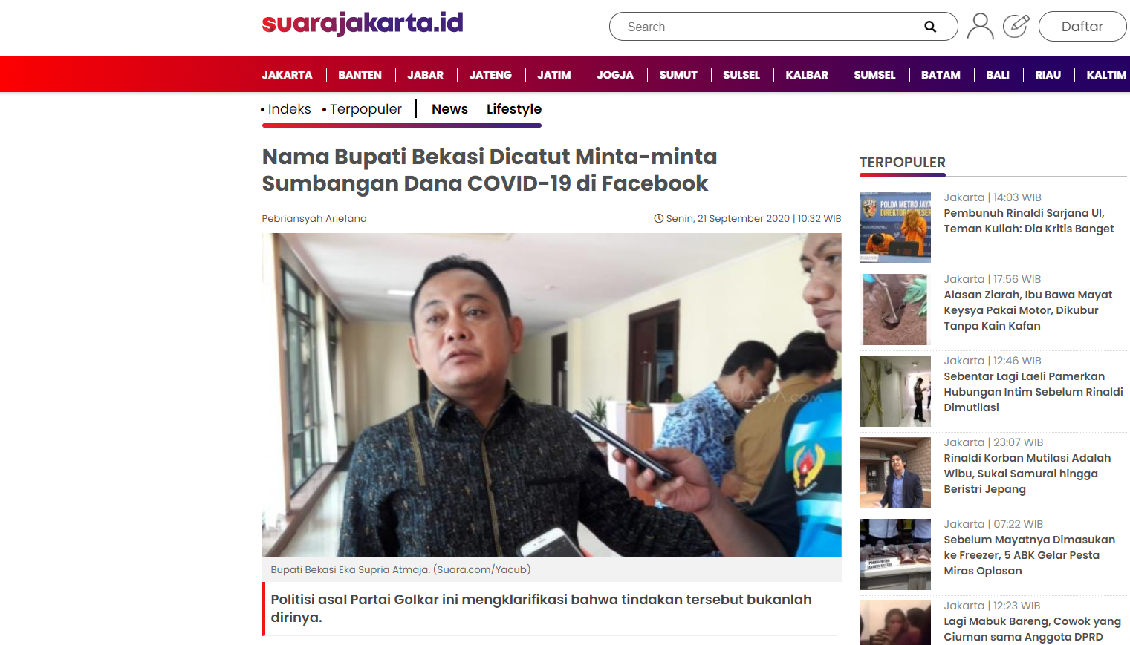
Task: Click the write article pencil icon
Action: click(x=1016, y=26)
